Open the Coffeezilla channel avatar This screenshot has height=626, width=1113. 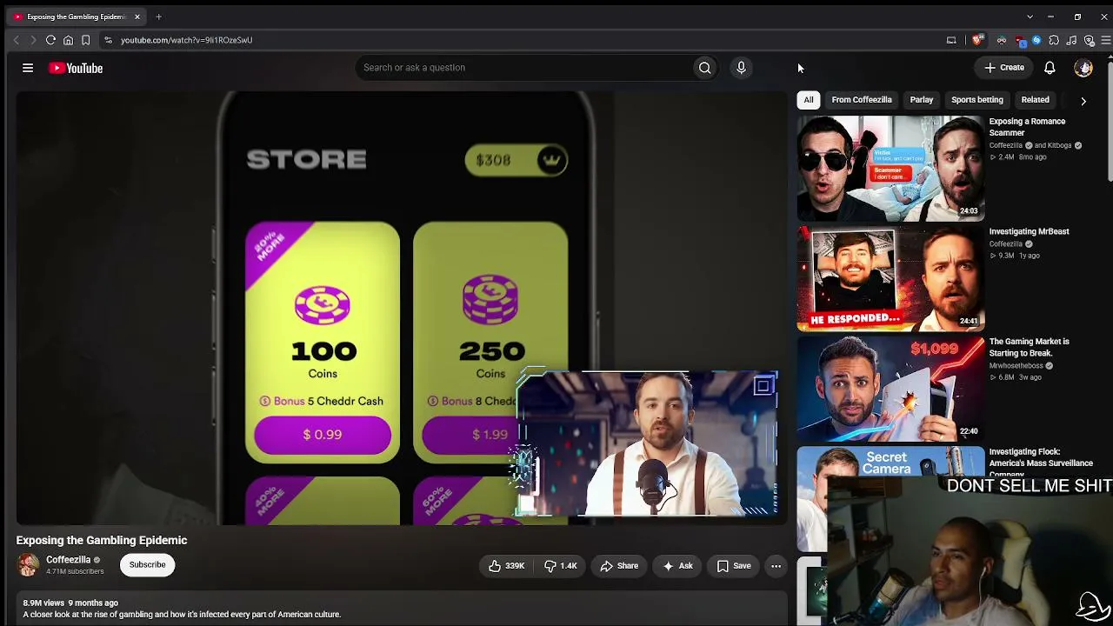pyautogui.click(x=28, y=565)
